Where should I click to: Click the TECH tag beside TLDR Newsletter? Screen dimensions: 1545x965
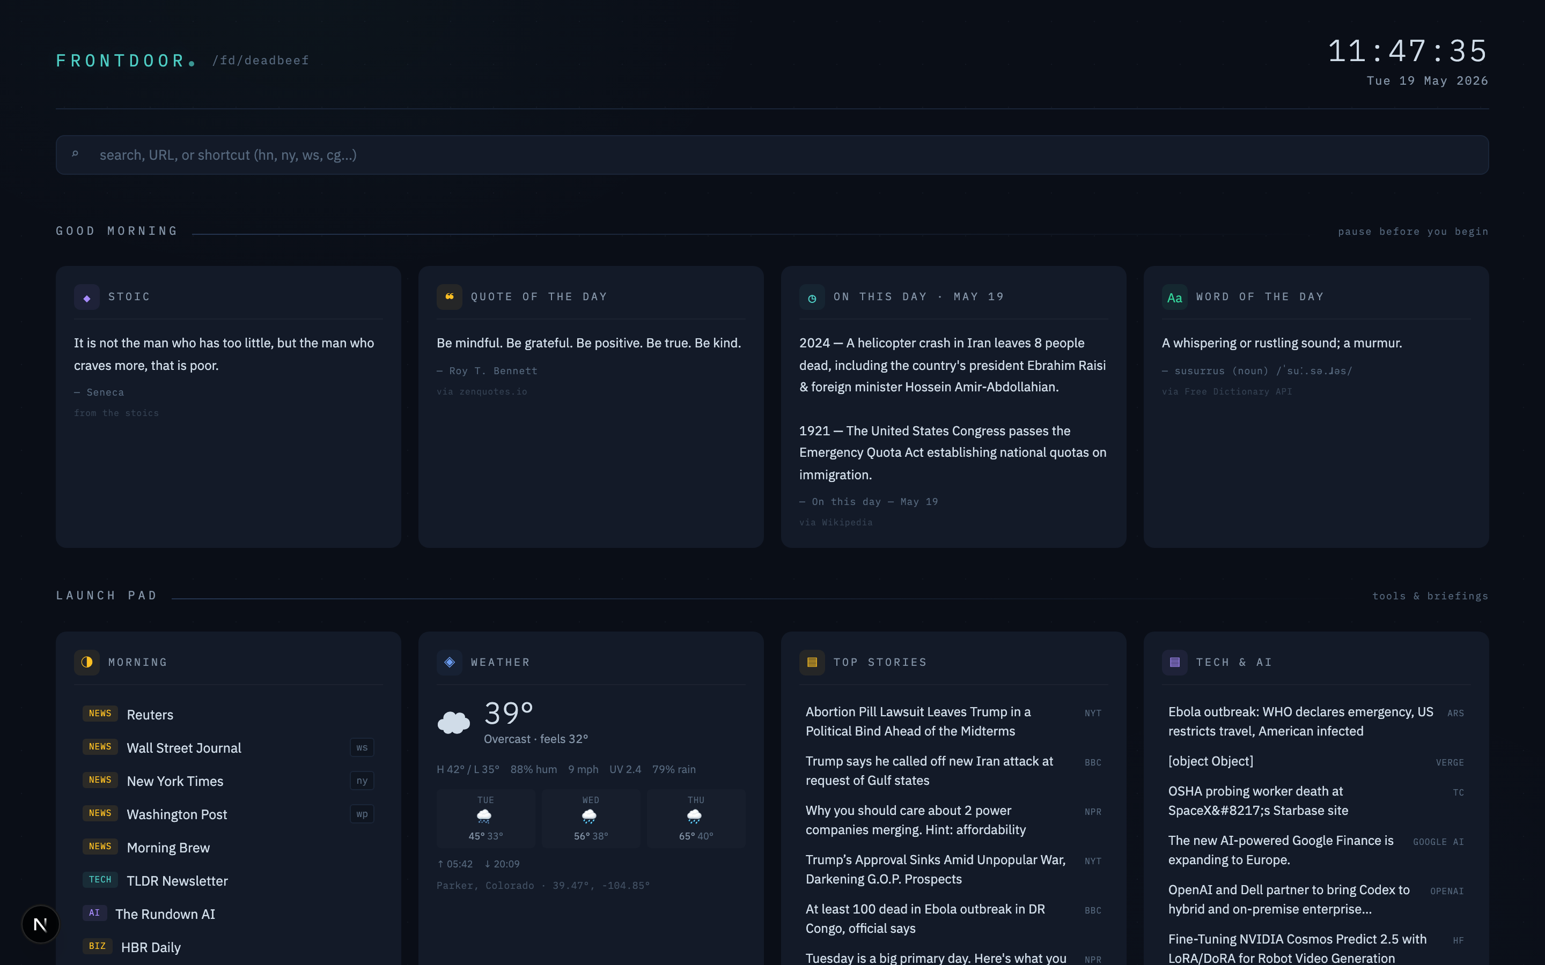(x=100, y=879)
